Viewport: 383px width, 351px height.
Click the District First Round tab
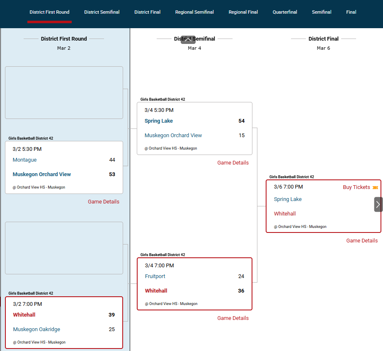(x=49, y=12)
